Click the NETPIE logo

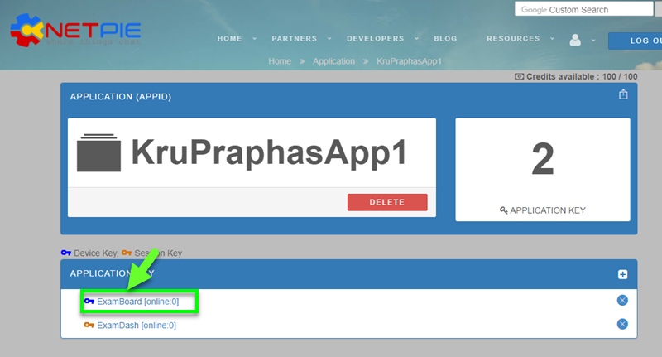75,31
